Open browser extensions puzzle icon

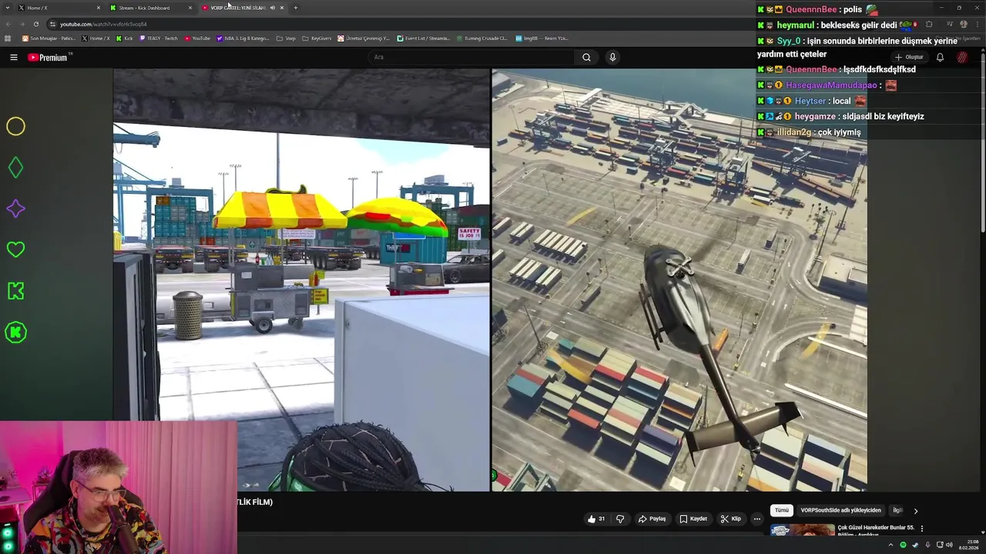[928, 24]
